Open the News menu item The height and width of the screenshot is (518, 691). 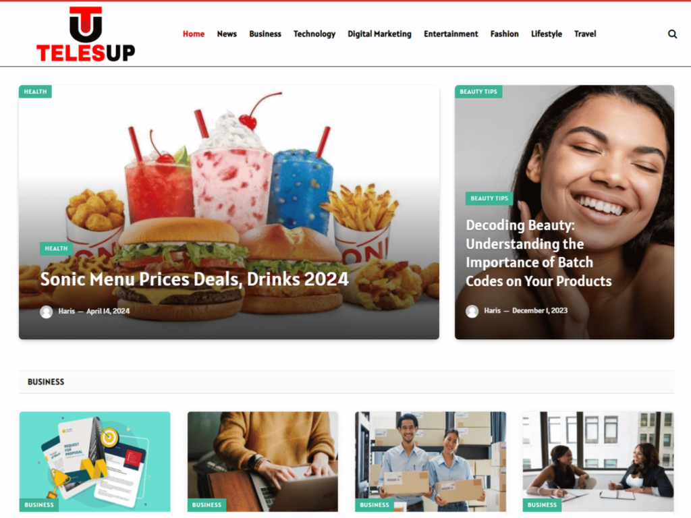pyautogui.click(x=227, y=34)
